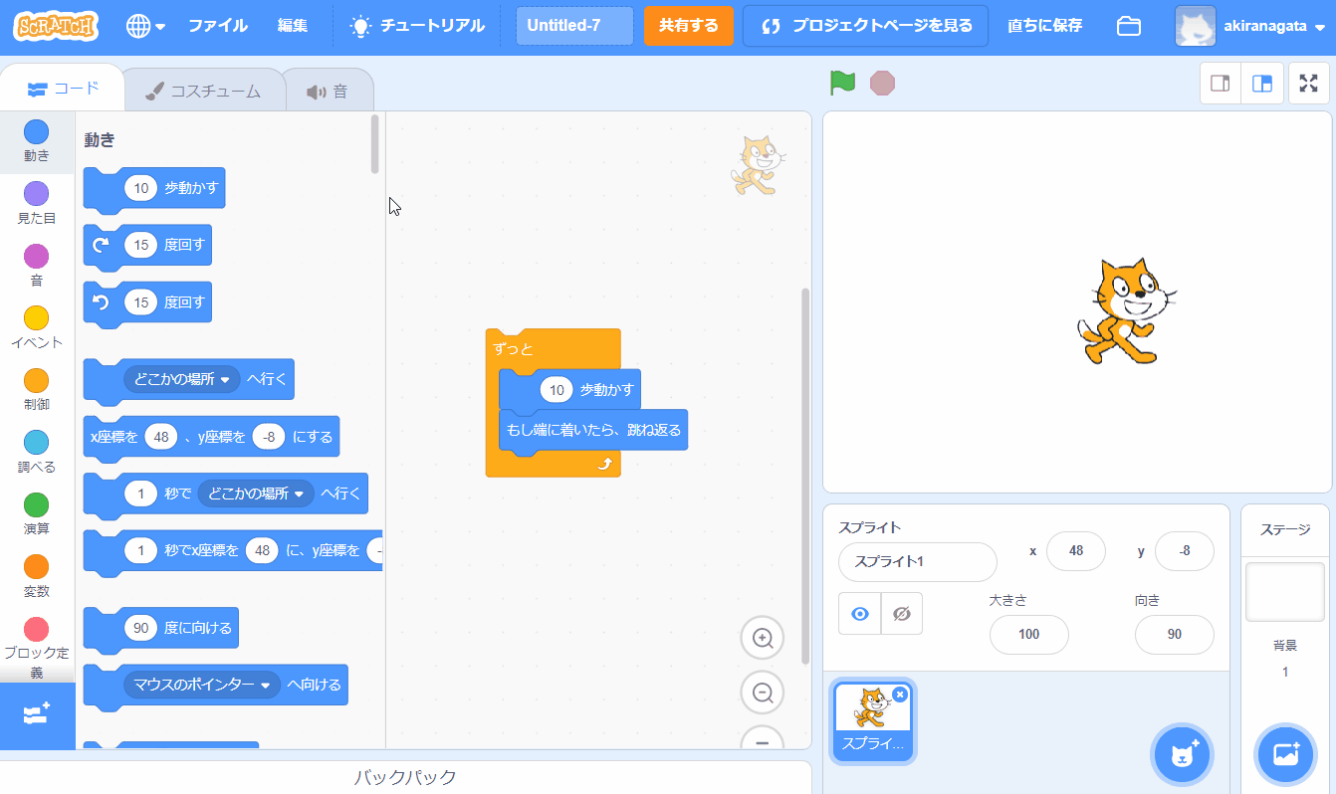Image resolution: width=1336 pixels, height=794 pixels.
Task: Select the 調べる block category
Action: click(x=37, y=452)
